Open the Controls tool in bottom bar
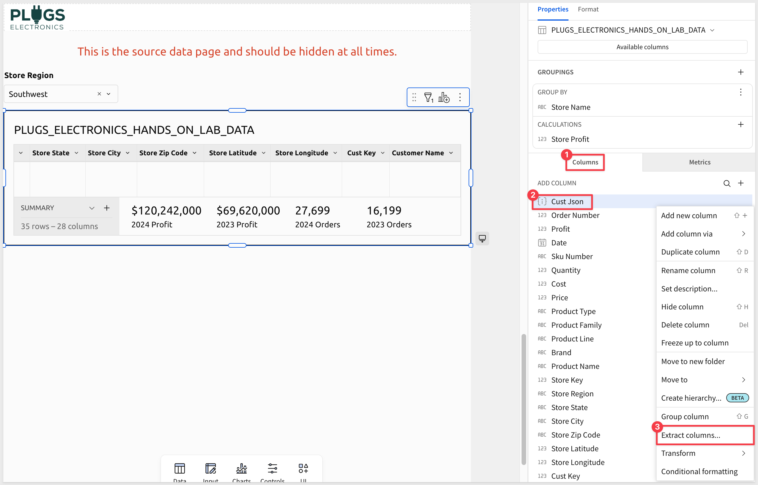The image size is (758, 485). (272, 469)
